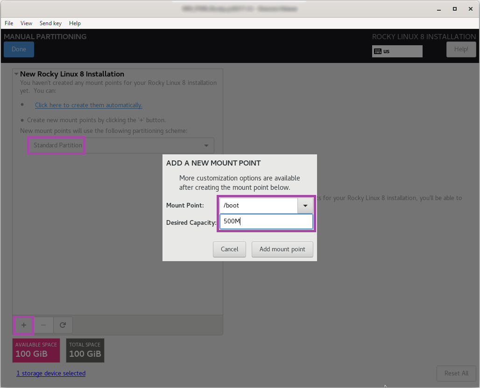480x388 pixels.
Task: Open the Help menu
Action: coord(75,23)
